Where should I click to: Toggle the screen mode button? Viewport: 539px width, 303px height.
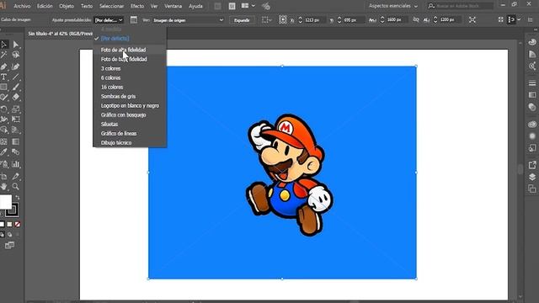9,245
